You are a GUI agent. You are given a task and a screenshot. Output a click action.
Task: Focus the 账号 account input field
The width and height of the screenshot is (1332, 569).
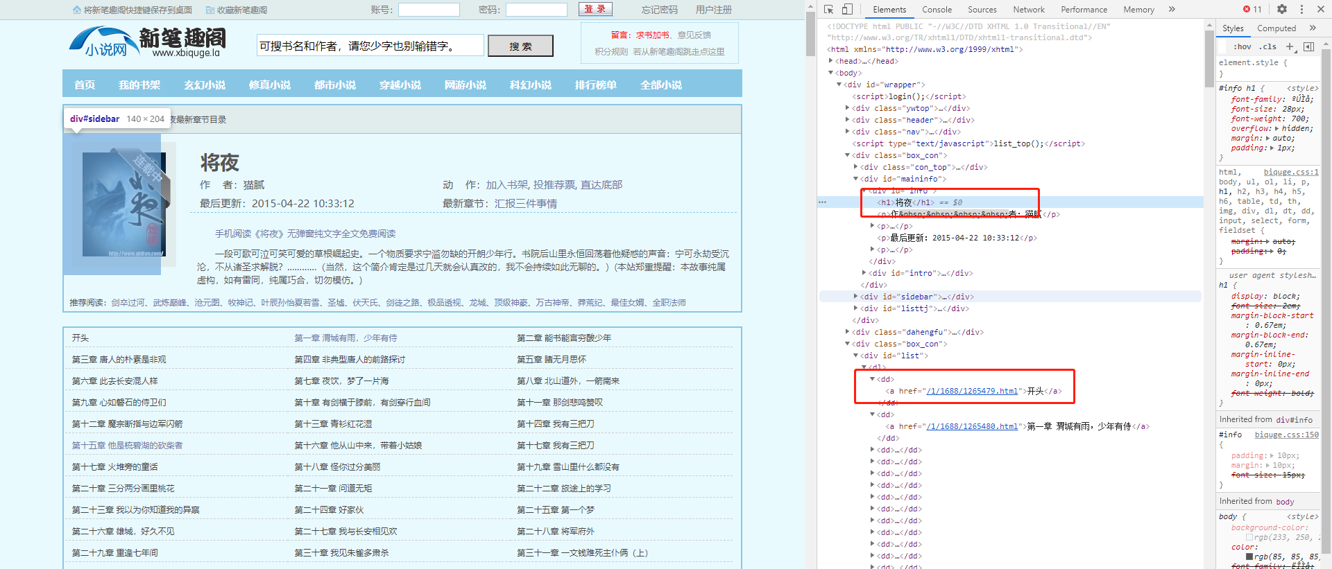429,10
